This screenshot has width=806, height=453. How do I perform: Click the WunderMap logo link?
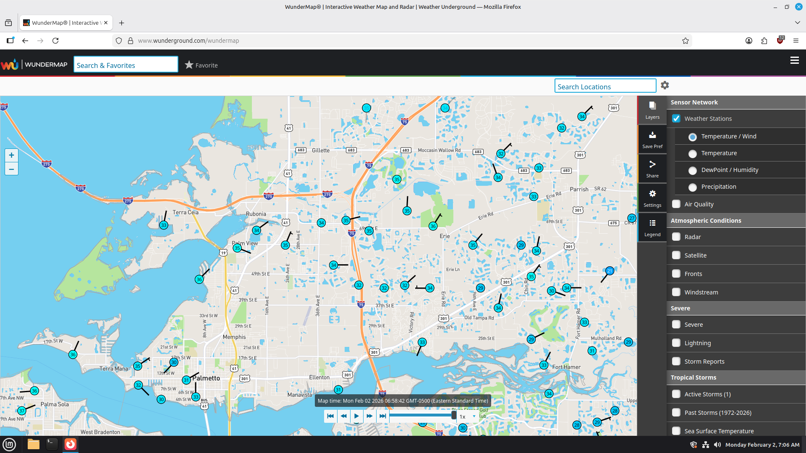click(34, 64)
